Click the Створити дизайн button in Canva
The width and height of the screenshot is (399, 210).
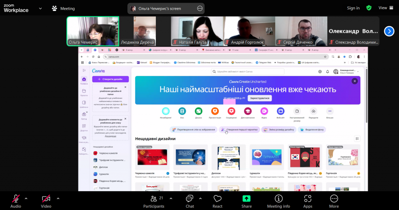point(110,79)
